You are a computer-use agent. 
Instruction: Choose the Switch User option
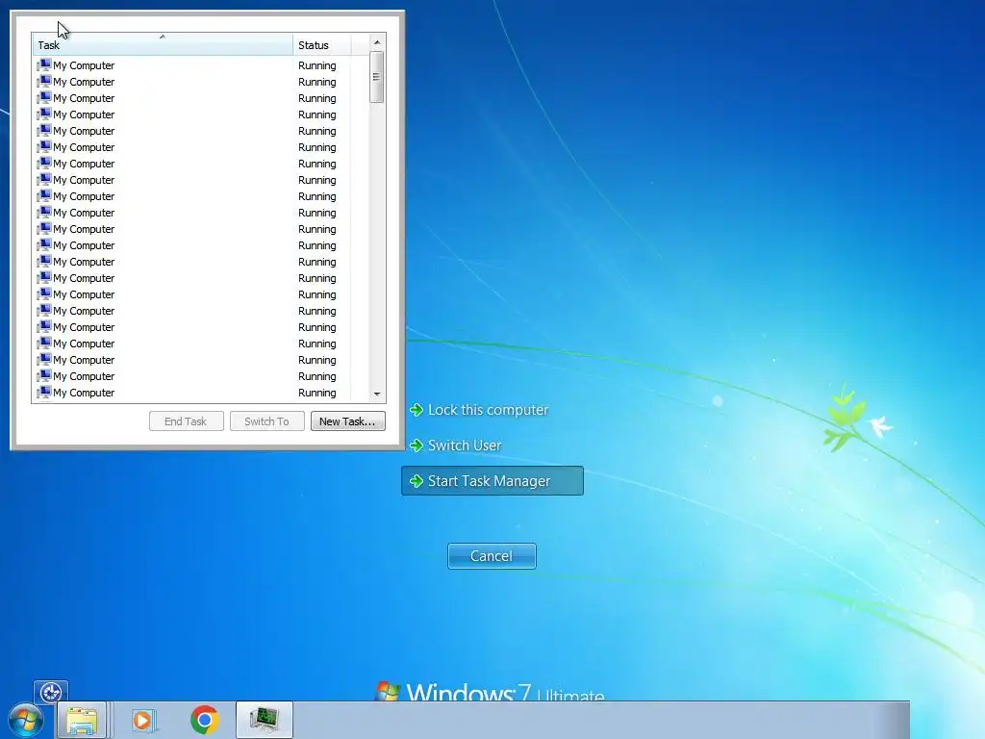pos(455,446)
